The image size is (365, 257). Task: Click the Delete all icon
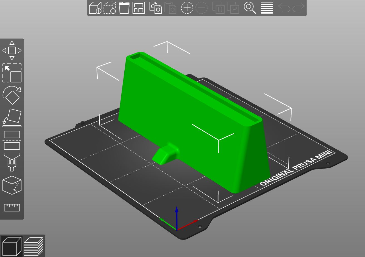click(x=124, y=8)
